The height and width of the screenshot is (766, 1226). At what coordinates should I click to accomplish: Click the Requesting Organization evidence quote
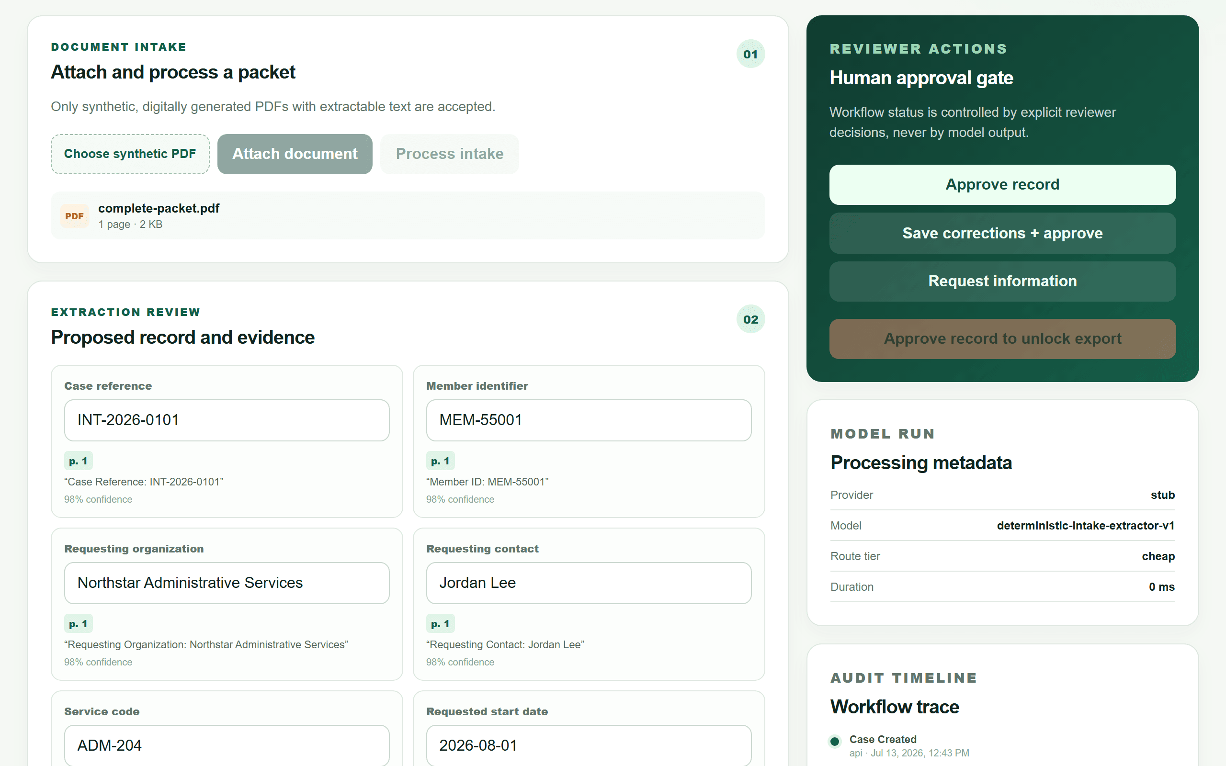point(206,644)
